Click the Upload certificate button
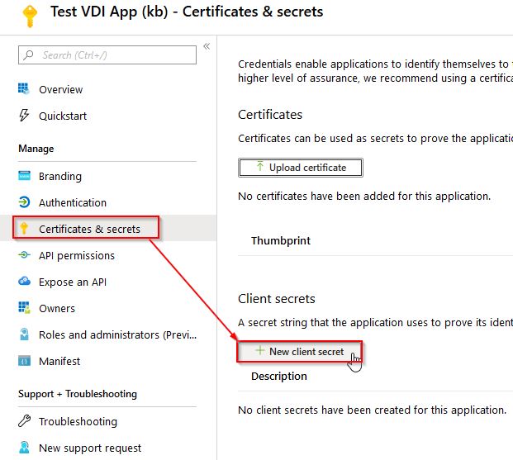The height and width of the screenshot is (460, 513). pyautogui.click(x=301, y=168)
